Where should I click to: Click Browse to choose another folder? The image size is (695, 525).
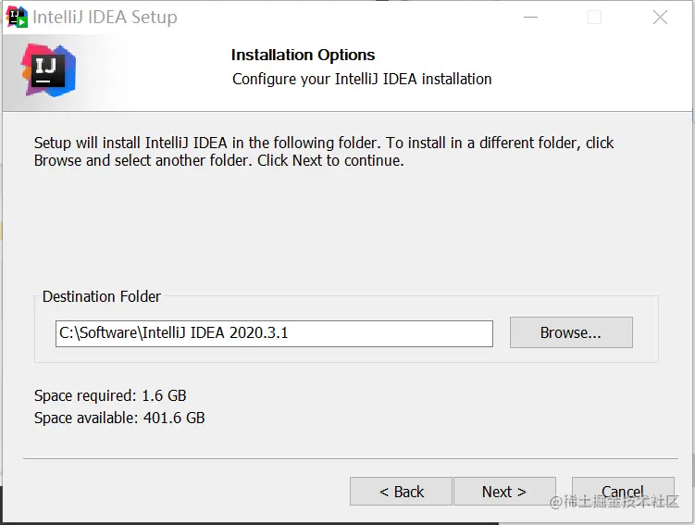tap(571, 332)
